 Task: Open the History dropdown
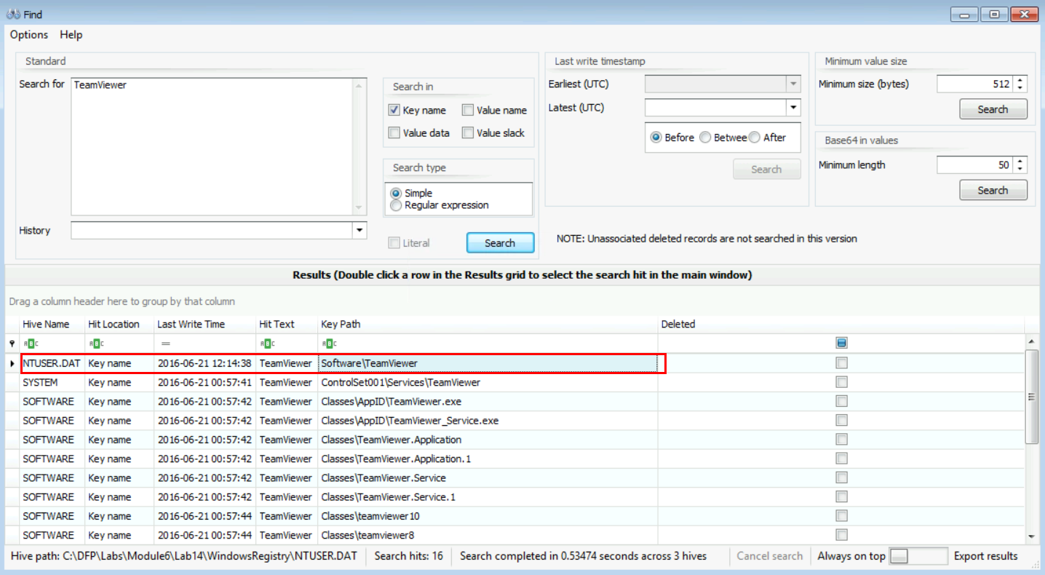click(x=359, y=231)
